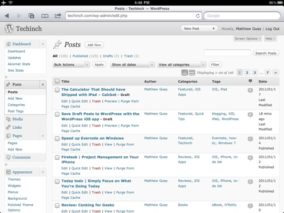Click the posts search text field

pyautogui.click(x=228, y=53)
